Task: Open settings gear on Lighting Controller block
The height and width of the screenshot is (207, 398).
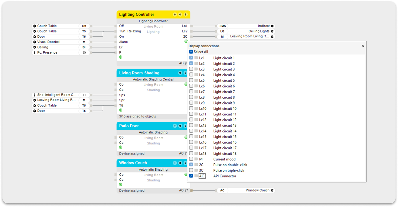Action: [x=180, y=15]
